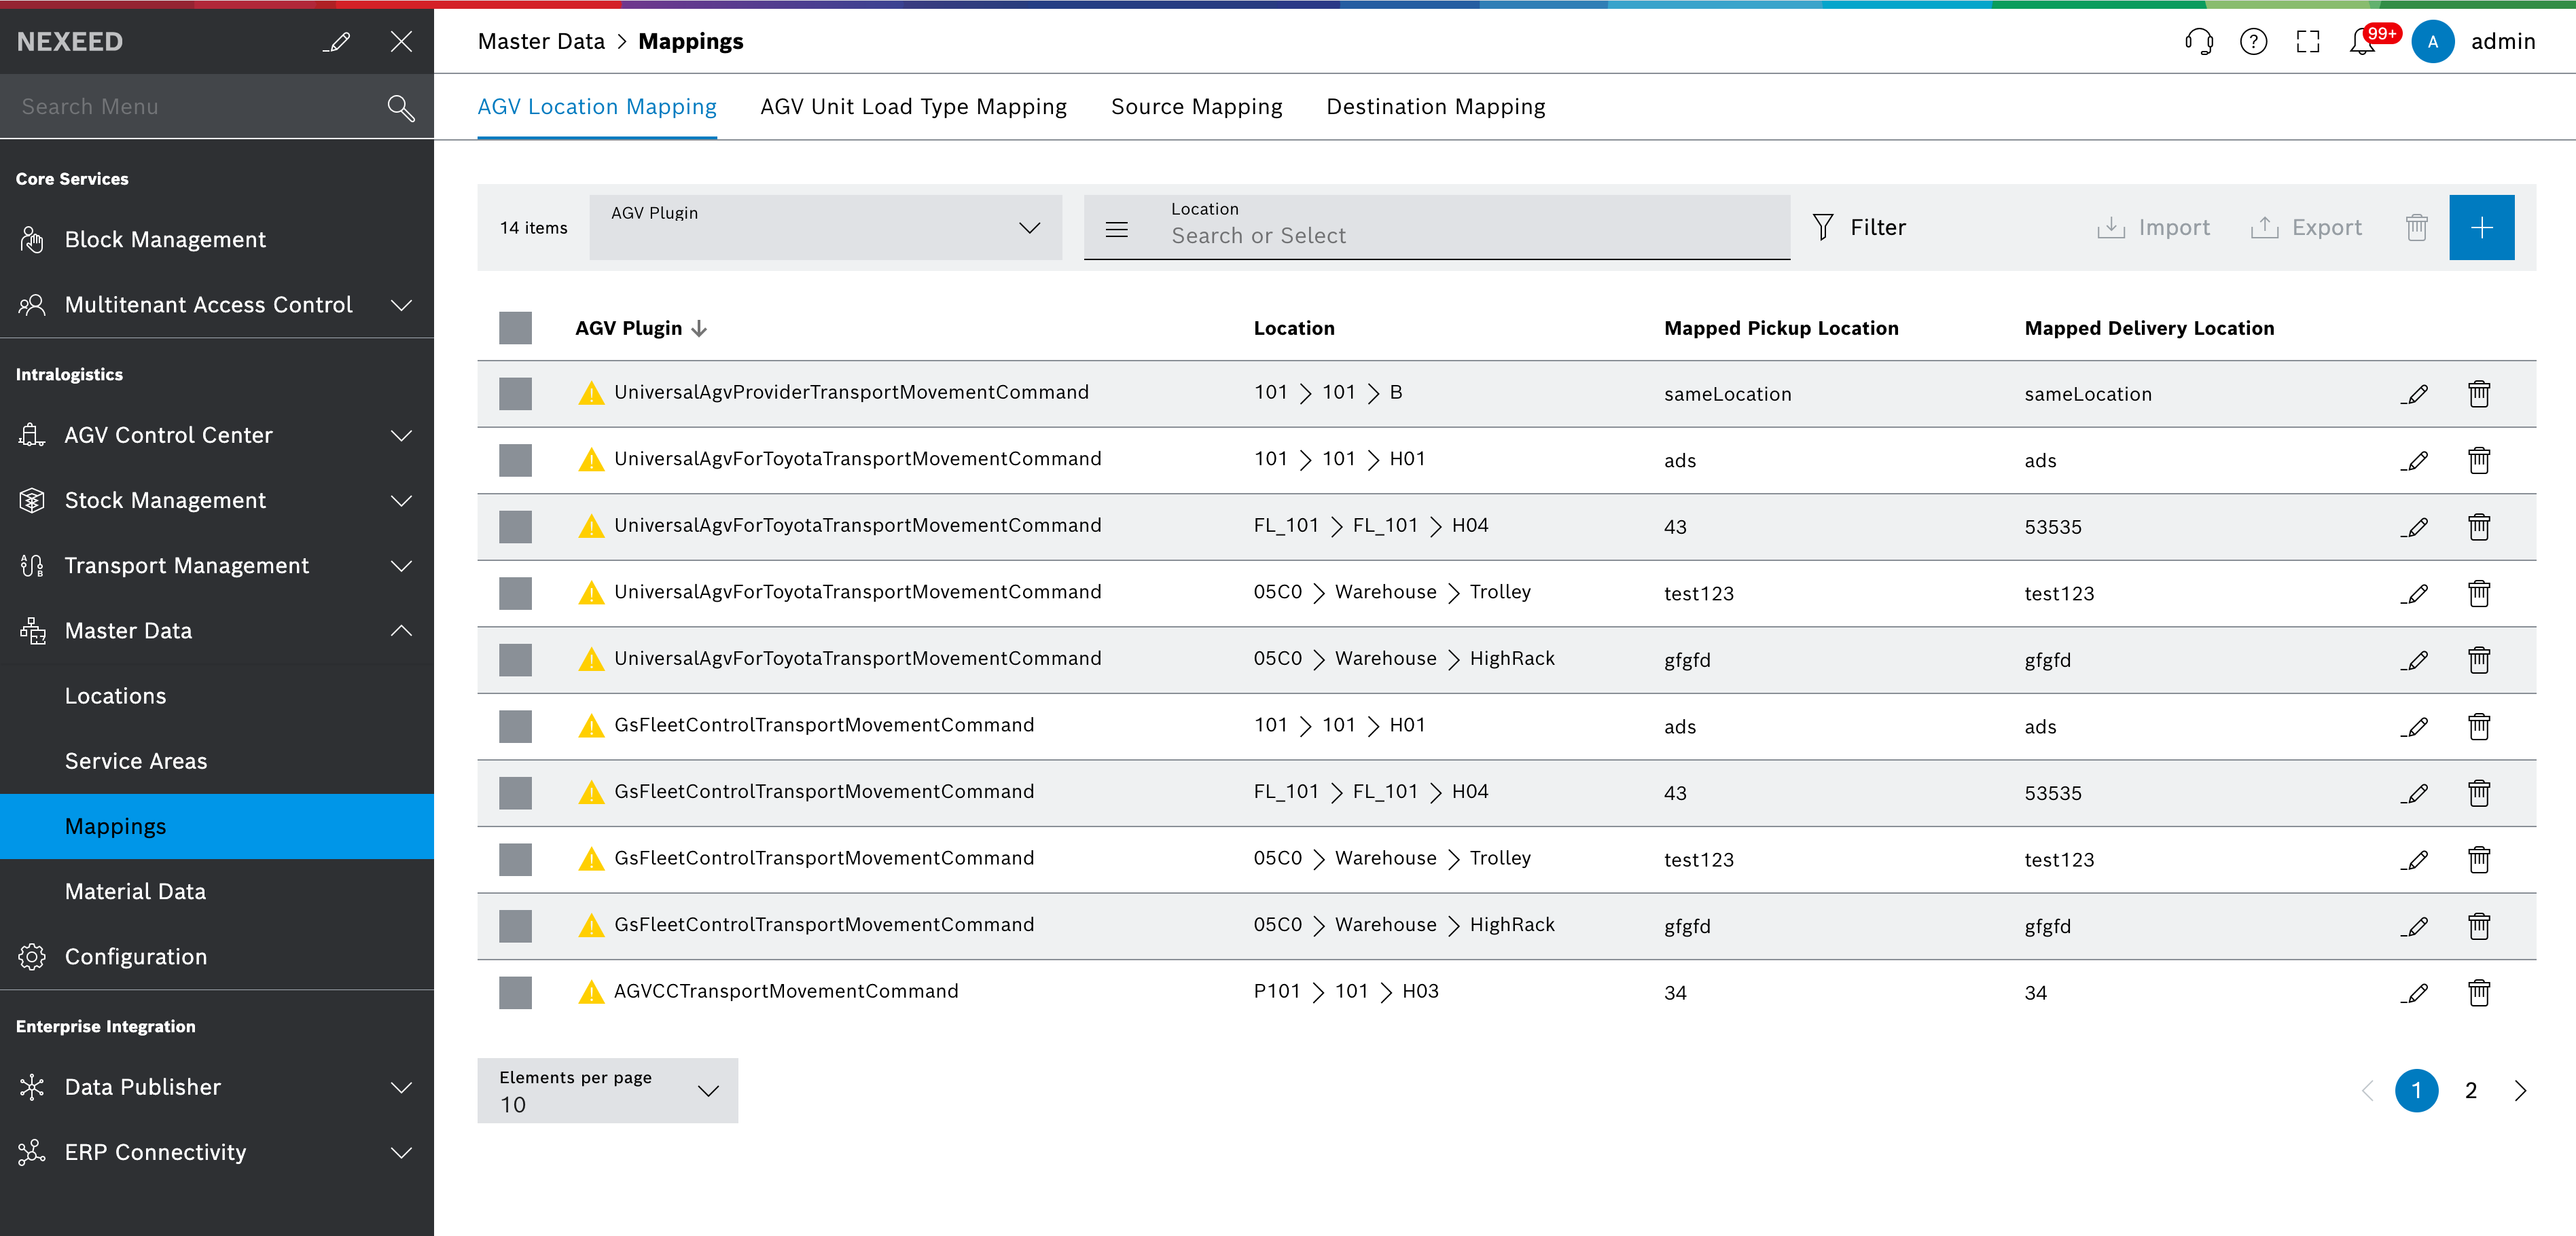The height and width of the screenshot is (1236, 2576).
Task: Click Master Data breadcrumb link
Action: coord(541,41)
